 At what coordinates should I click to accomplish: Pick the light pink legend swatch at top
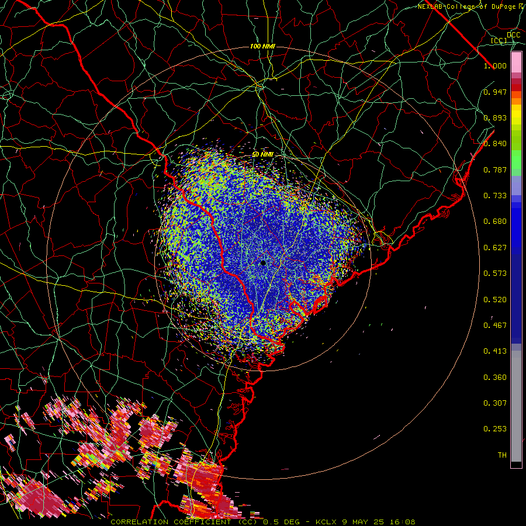(x=516, y=63)
